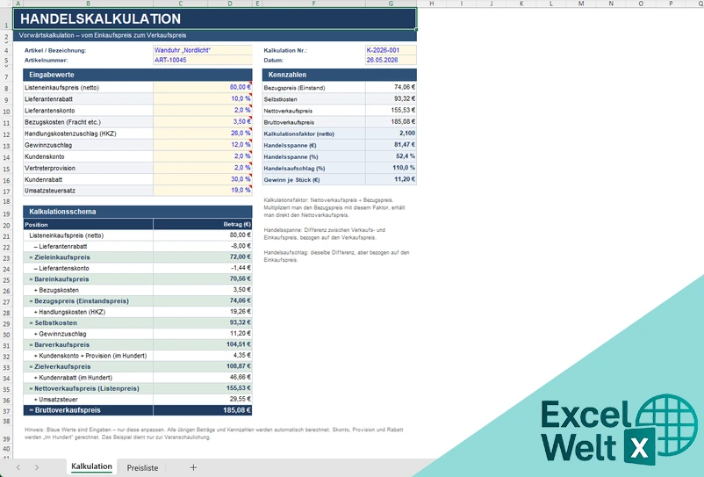Select the date cell 26.05.2026
The height and width of the screenshot is (477, 704).
[x=391, y=60]
